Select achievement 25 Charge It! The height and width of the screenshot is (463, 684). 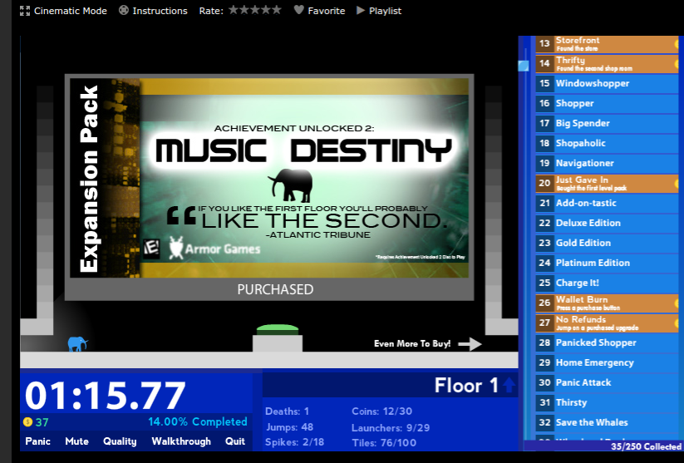(607, 283)
